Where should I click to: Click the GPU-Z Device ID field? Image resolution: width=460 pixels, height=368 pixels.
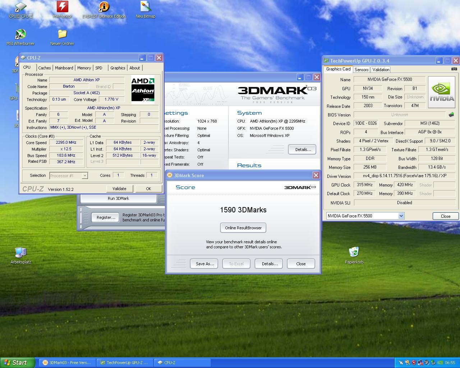pos(366,123)
